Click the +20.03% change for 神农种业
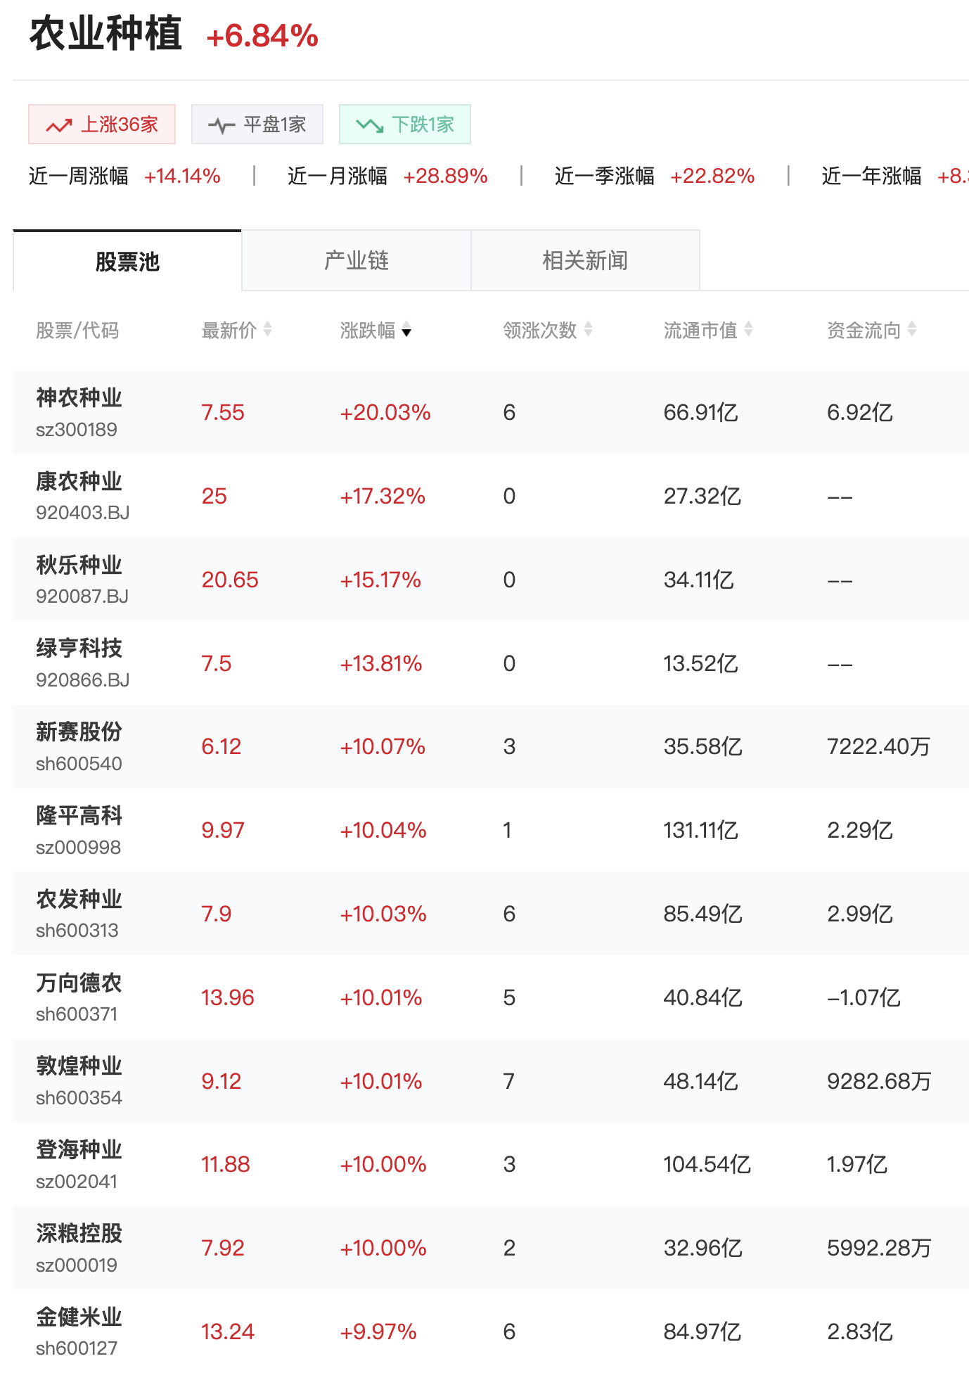This screenshot has height=1373, width=969. [385, 412]
